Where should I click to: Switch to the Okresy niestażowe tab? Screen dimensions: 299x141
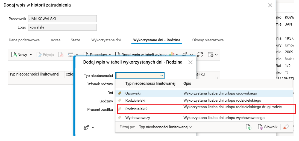[208, 40]
